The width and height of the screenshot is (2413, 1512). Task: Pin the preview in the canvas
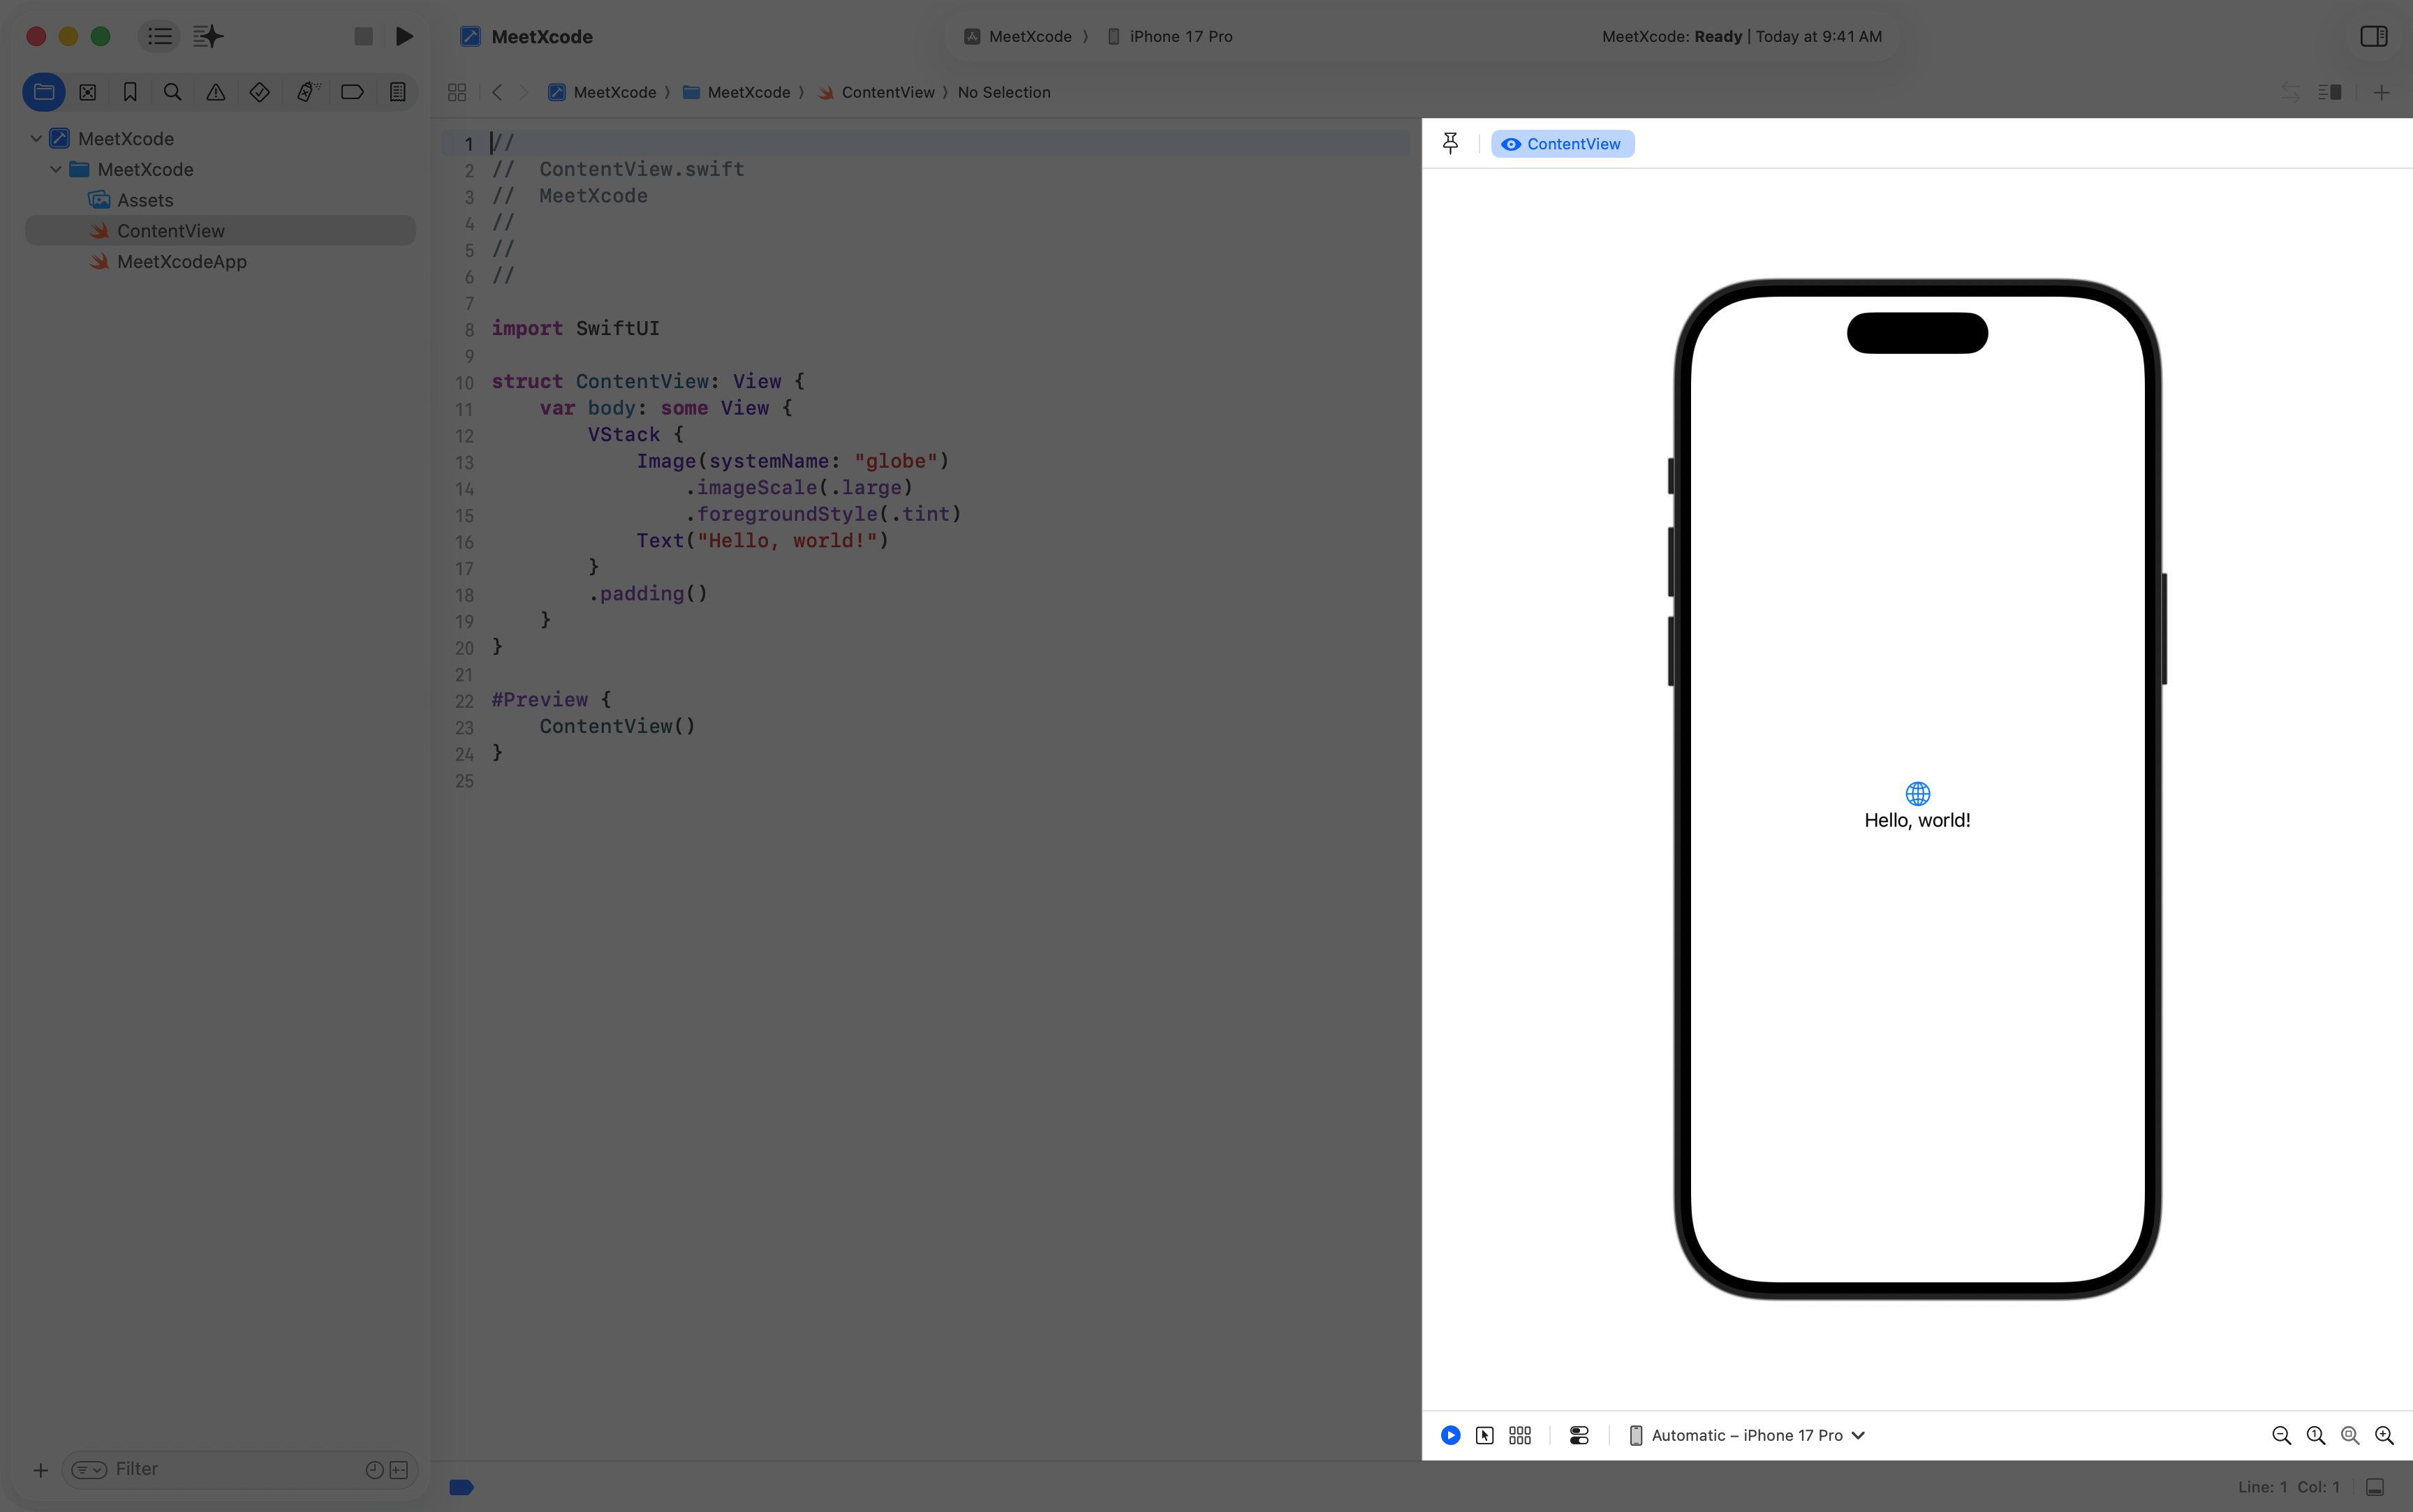click(1449, 143)
